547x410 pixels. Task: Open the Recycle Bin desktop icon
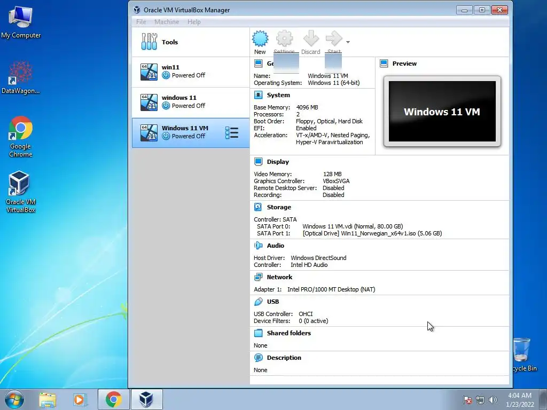525,354
